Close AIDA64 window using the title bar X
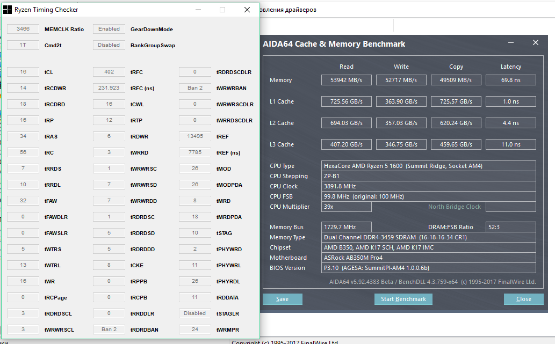This screenshot has width=555, height=344. [x=535, y=43]
